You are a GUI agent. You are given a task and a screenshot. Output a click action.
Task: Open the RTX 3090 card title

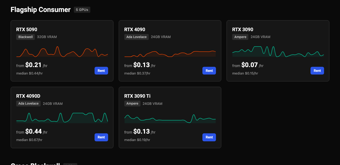click(243, 30)
